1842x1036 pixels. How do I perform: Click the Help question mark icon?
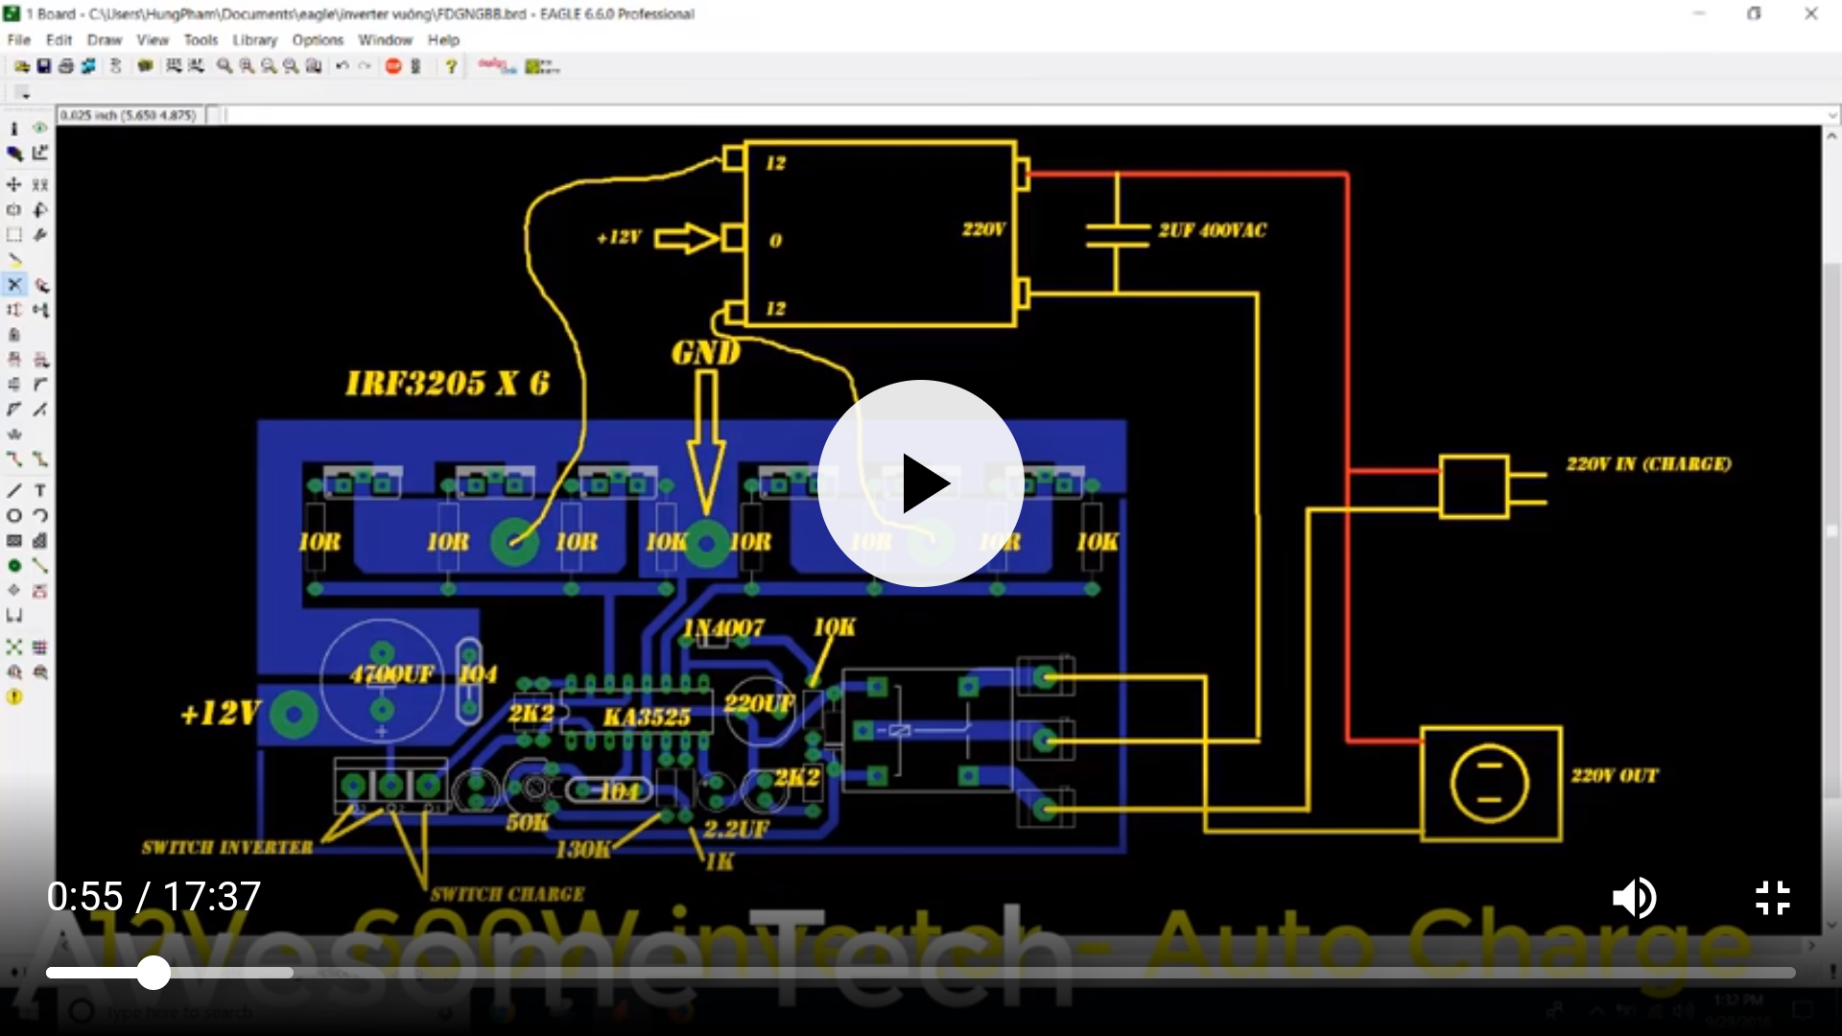coord(451,66)
